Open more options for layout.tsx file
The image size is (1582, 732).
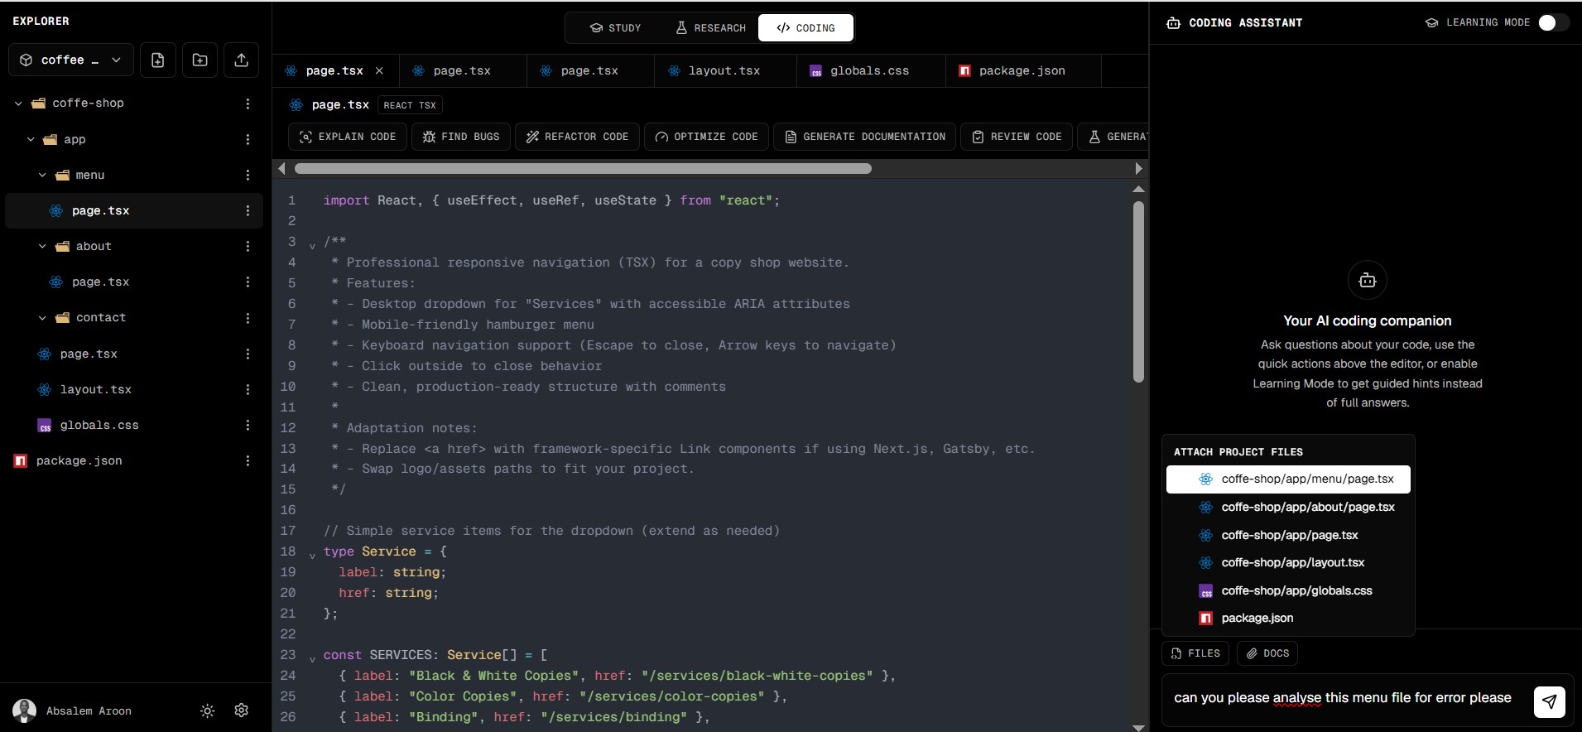pyautogui.click(x=248, y=389)
